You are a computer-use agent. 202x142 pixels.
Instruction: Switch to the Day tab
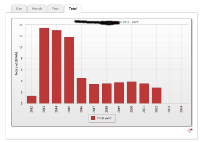19,9
